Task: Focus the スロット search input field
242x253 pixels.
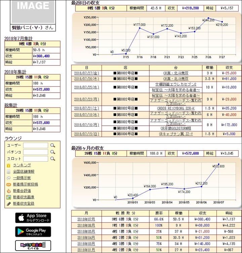Action: click(36, 159)
